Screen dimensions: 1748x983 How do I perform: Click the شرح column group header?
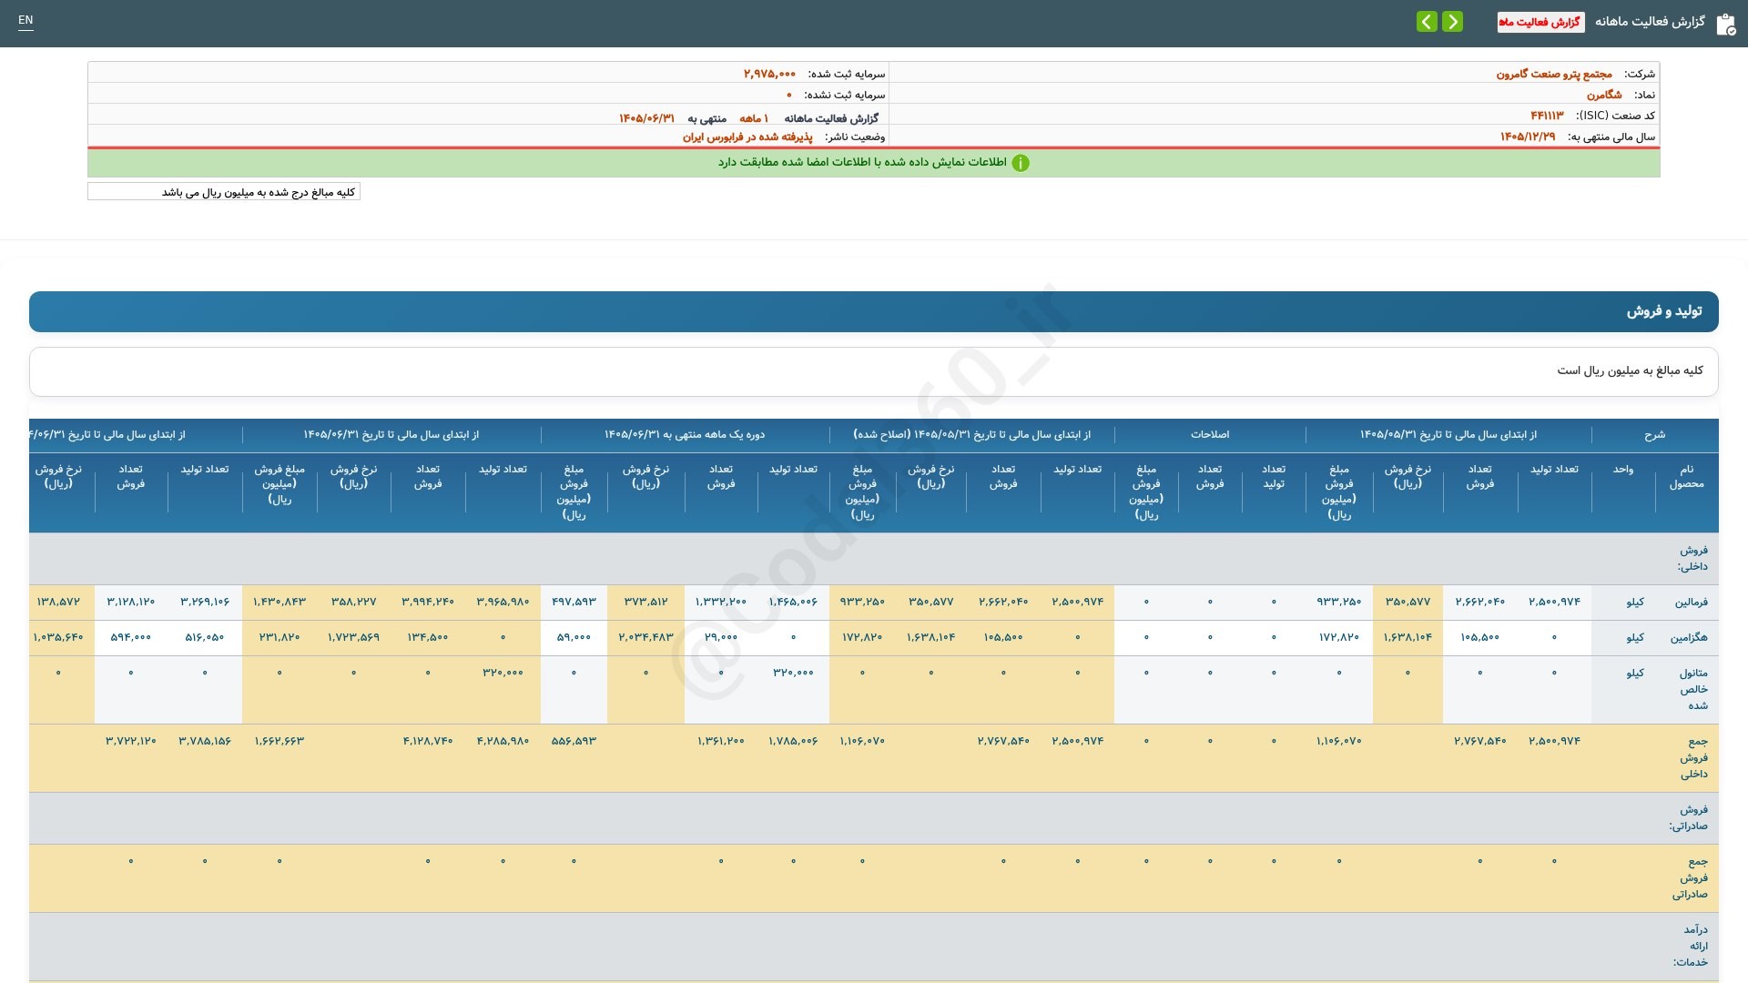(x=1654, y=435)
